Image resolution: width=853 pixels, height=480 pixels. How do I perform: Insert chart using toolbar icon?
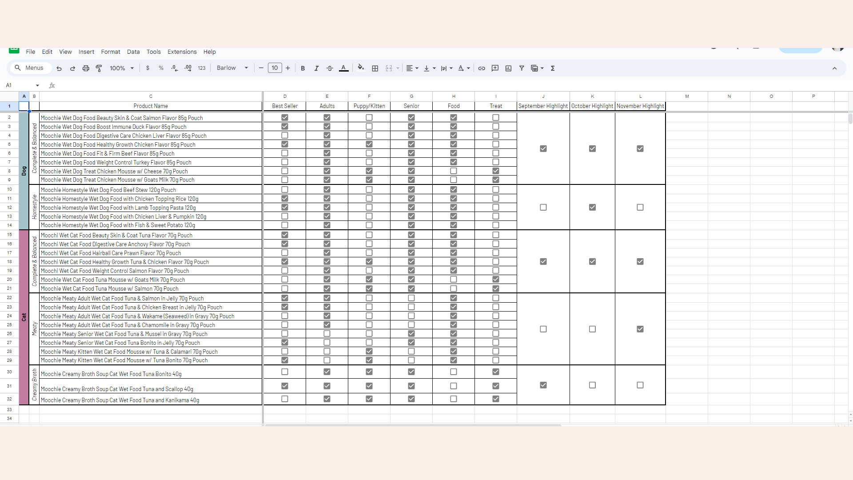(x=508, y=68)
